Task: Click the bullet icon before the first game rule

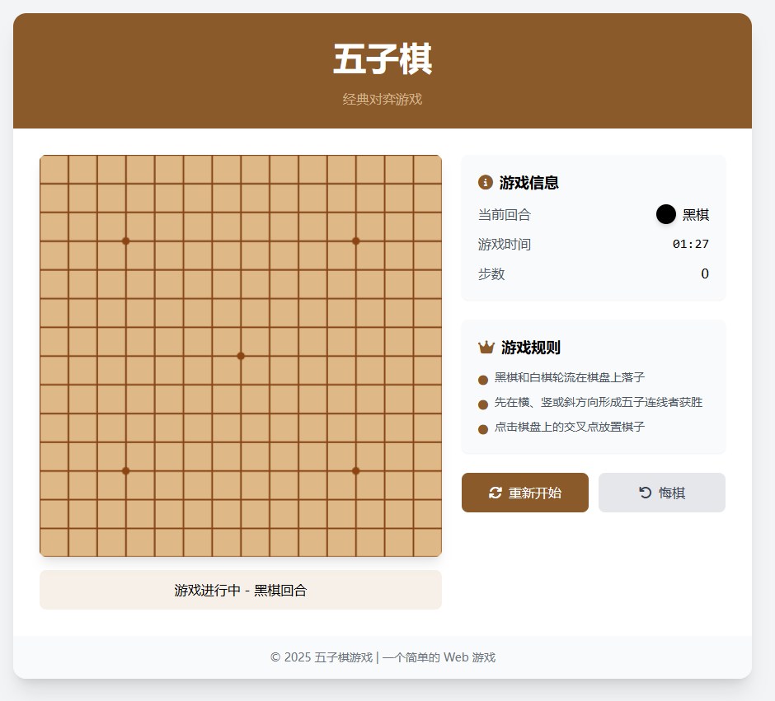Action: pyautogui.click(x=482, y=379)
